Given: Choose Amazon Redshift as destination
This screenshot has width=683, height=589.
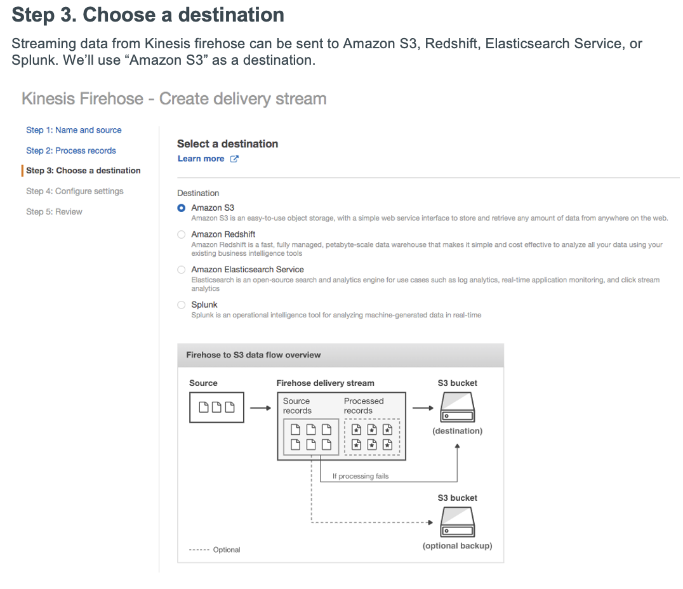Looking at the screenshot, I should (182, 235).
